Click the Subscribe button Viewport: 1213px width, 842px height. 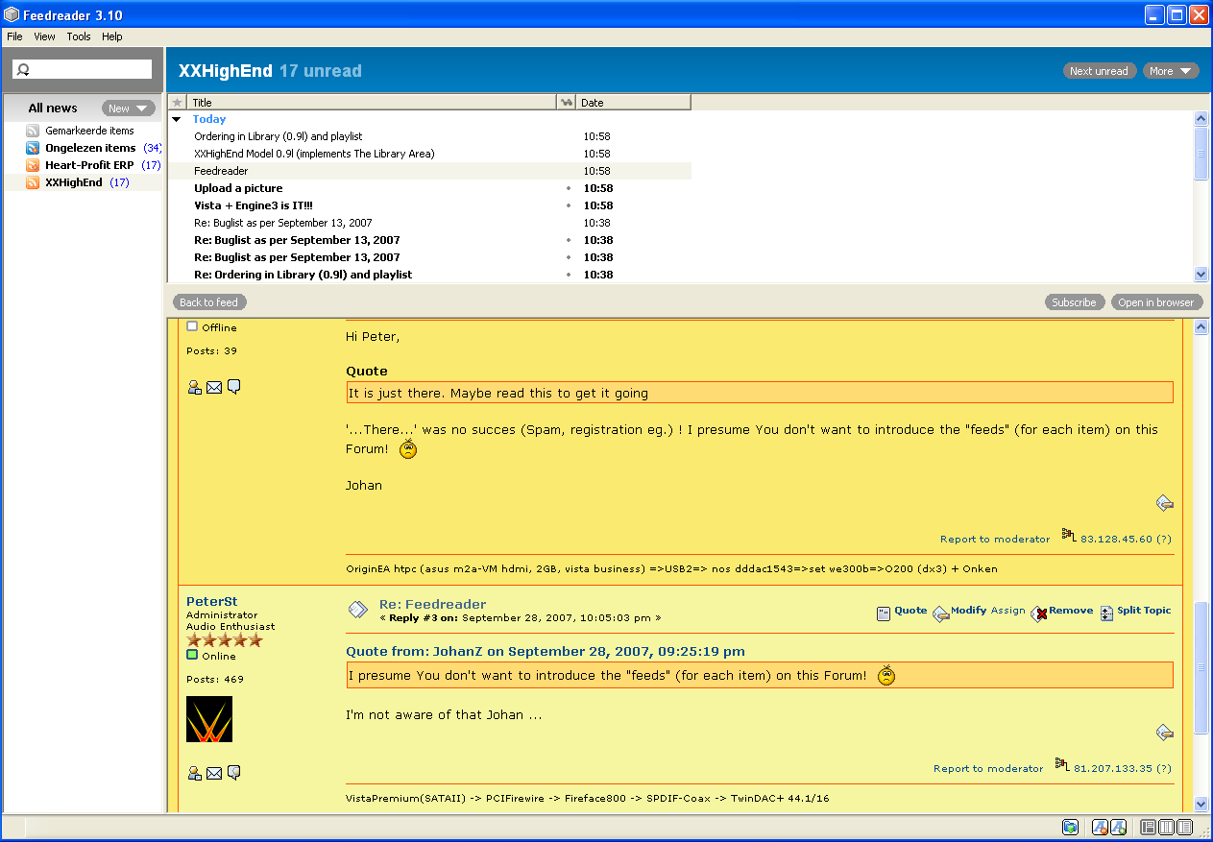(1075, 302)
